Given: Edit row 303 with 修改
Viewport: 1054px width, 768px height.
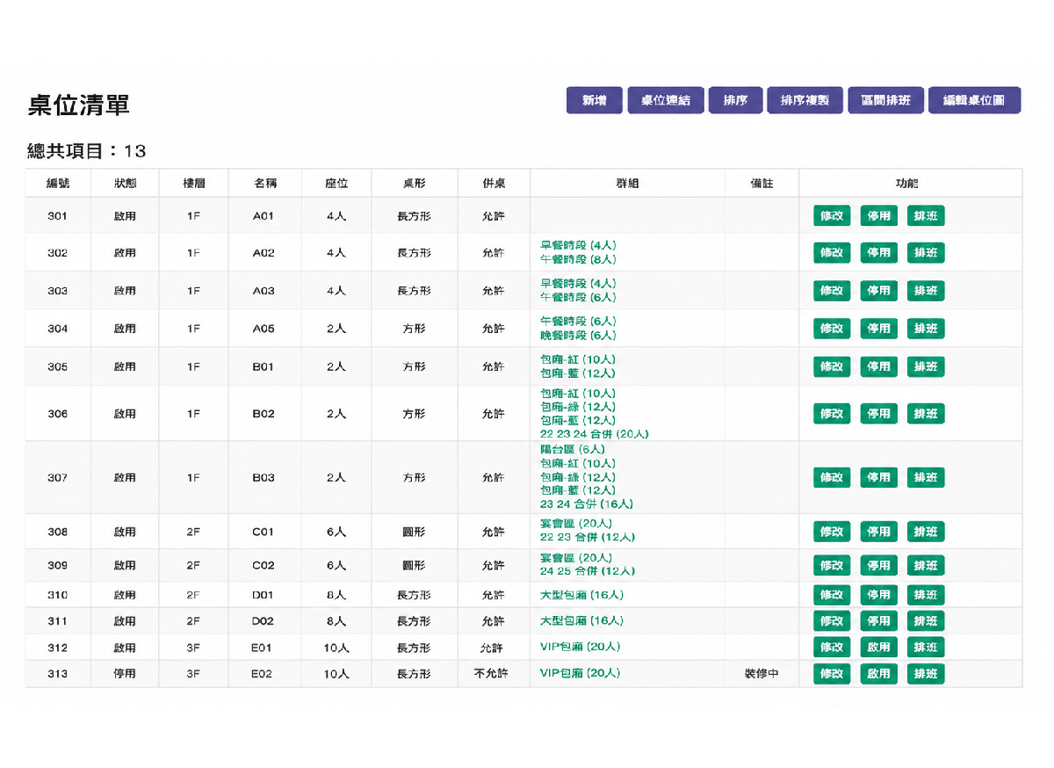Looking at the screenshot, I should click(832, 291).
